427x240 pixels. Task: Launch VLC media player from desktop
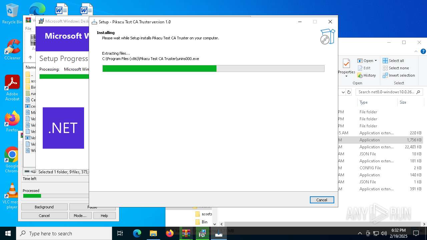(12, 196)
